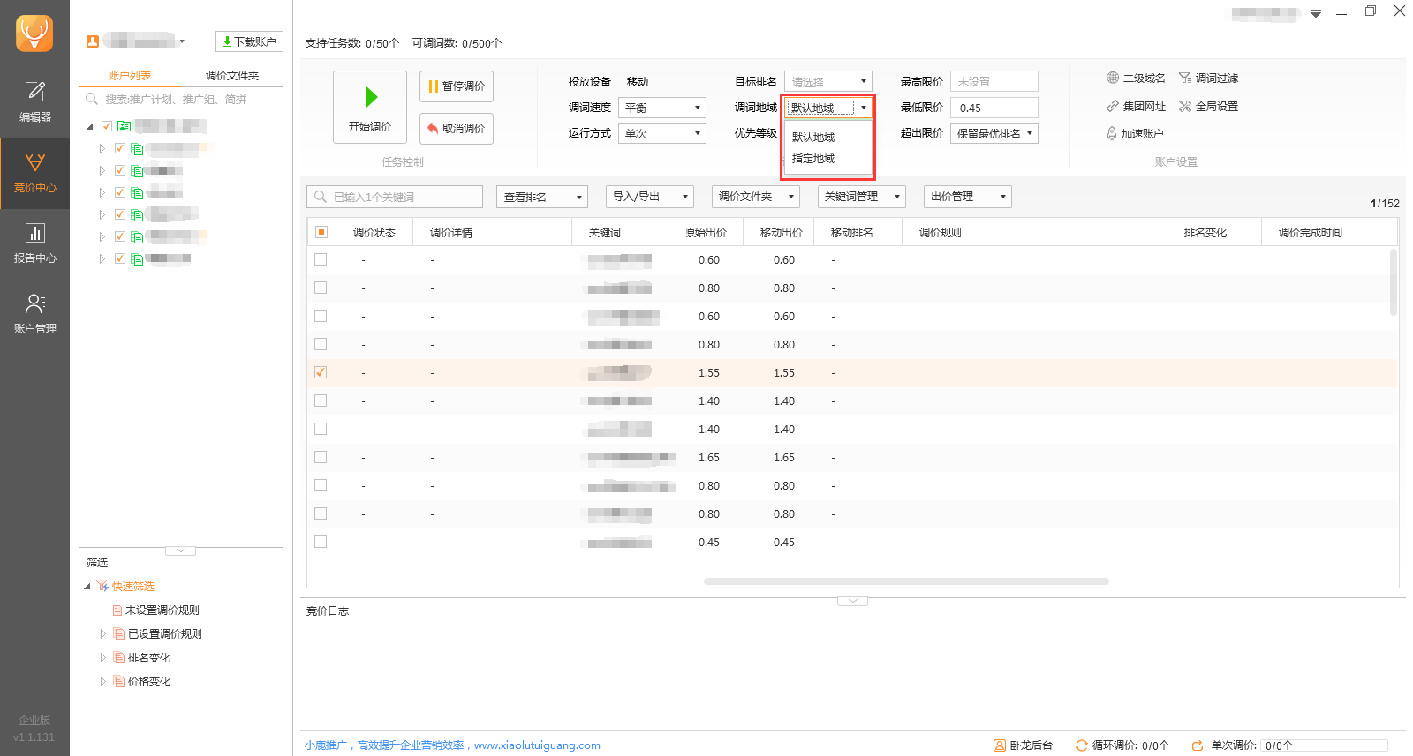Collapse the keyword table panel chevron
This screenshot has height=756, width=1413.
[852, 601]
